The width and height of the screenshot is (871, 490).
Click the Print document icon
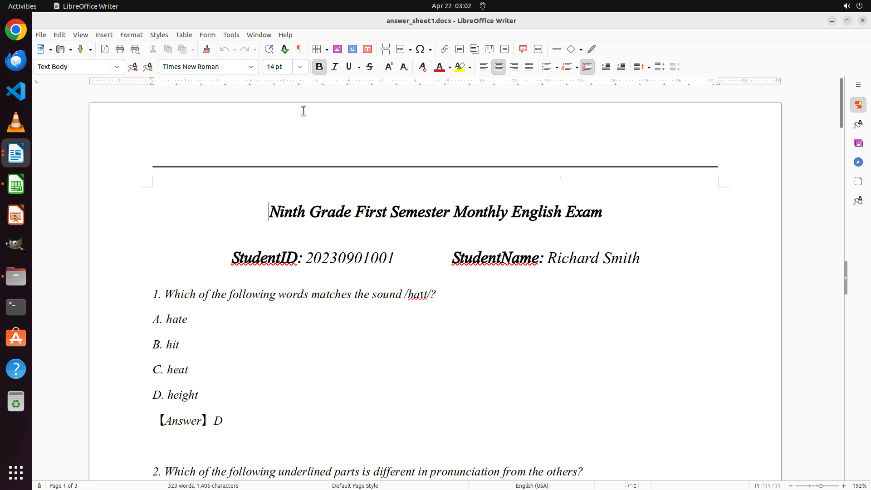120,49
